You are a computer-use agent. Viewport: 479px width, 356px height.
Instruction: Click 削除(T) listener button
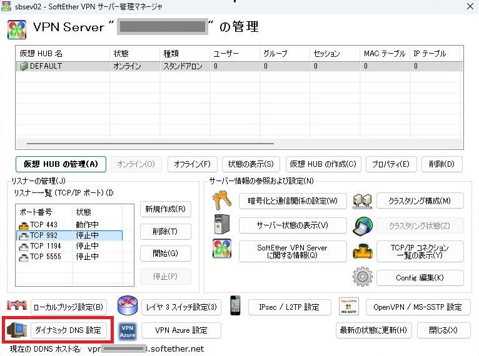coord(166,232)
